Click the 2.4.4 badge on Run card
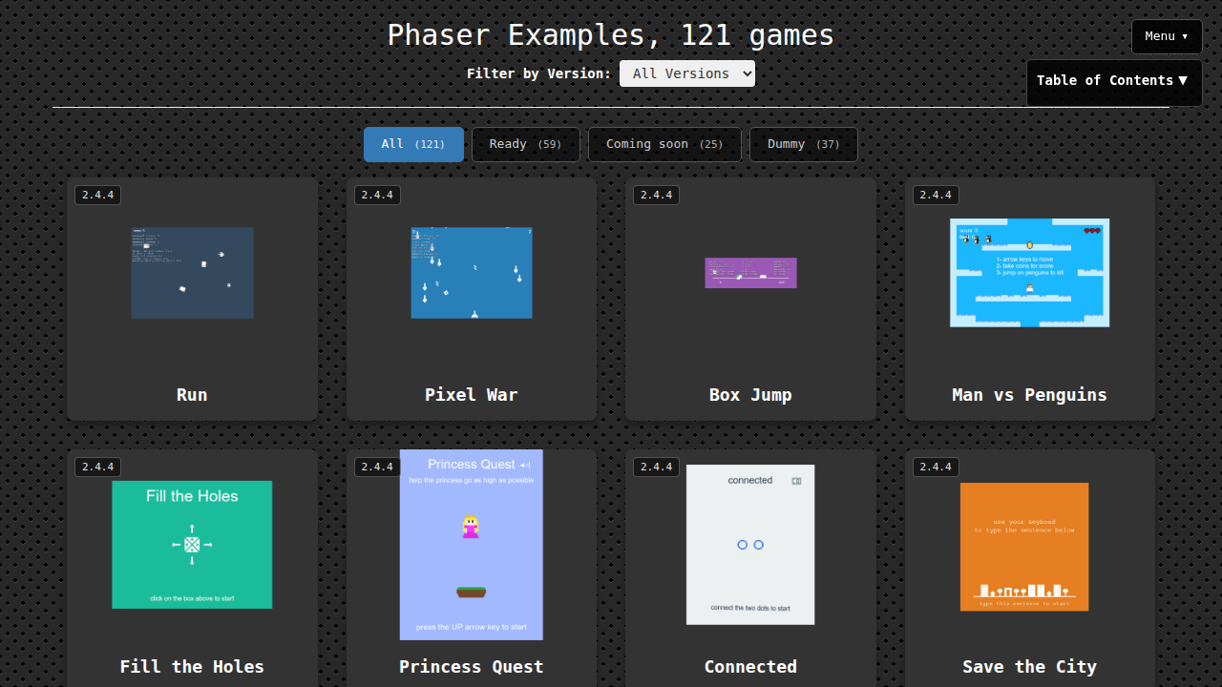1222x687 pixels. [x=97, y=195]
